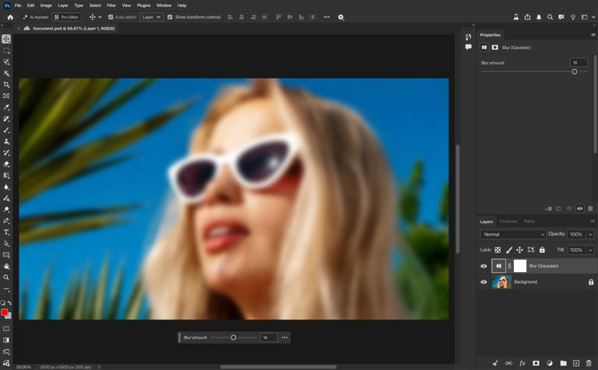
Task: Toggle lock all padlock icon
Action: coord(542,250)
